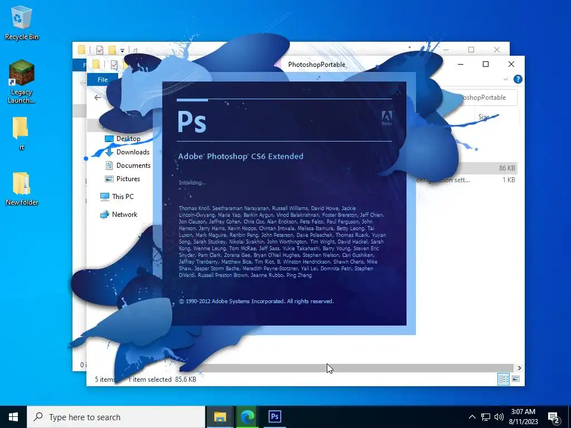The width and height of the screenshot is (571, 428).
Task: Click the Adobe copyright notice text
Action: point(257,301)
